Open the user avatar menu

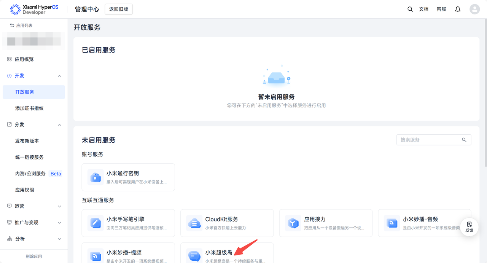pos(474,9)
